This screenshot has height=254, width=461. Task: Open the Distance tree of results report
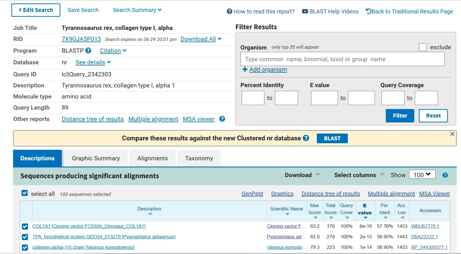[x=93, y=119]
